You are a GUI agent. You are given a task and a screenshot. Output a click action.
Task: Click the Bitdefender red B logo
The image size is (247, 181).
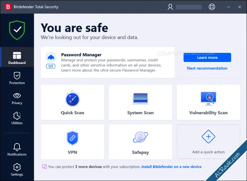8,7
